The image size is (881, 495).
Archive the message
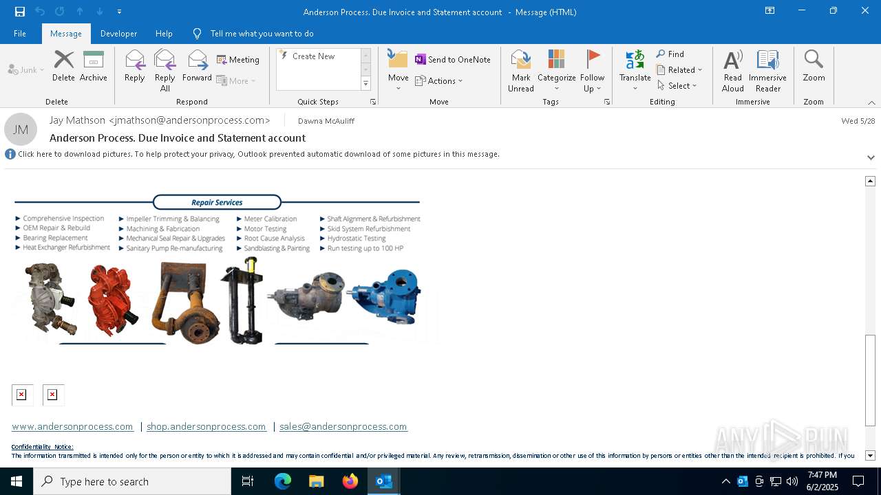[x=94, y=66]
